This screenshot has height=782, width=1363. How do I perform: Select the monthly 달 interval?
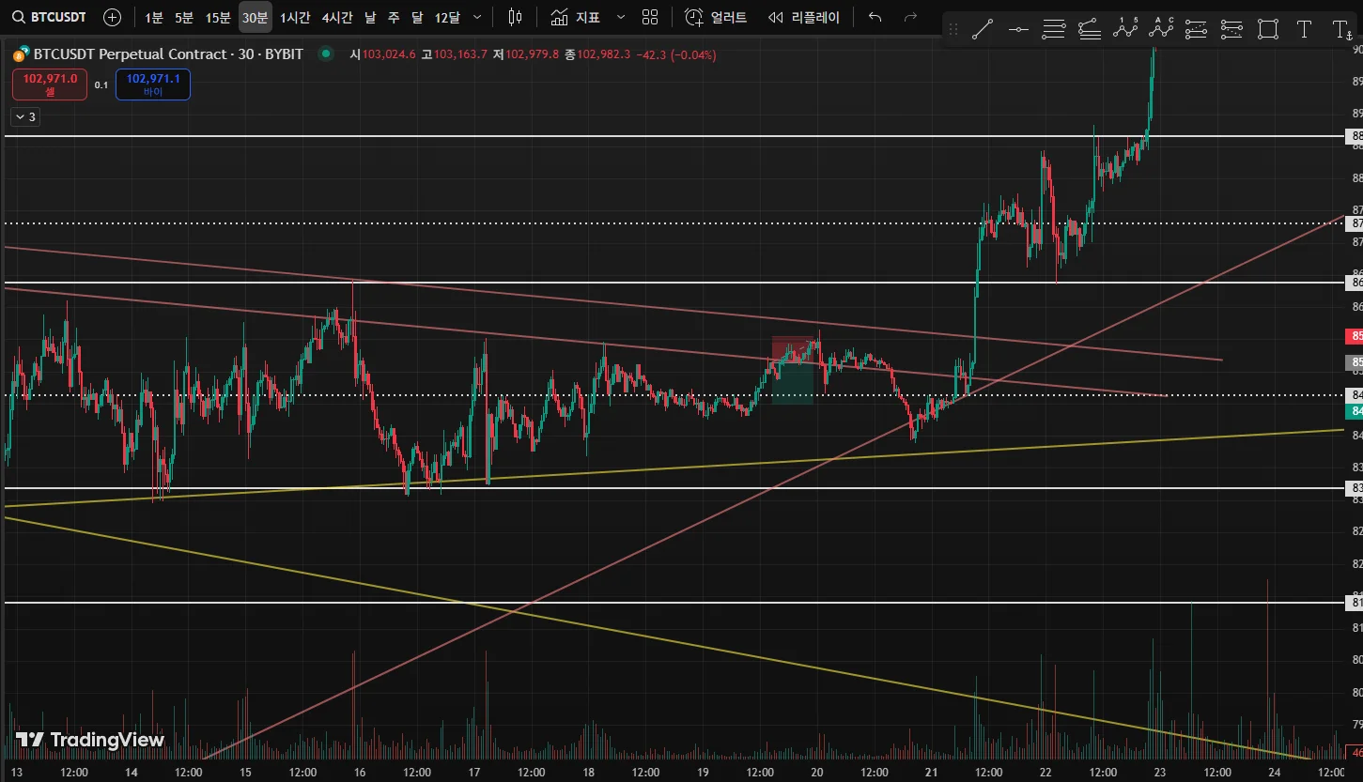tap(417, 17)
